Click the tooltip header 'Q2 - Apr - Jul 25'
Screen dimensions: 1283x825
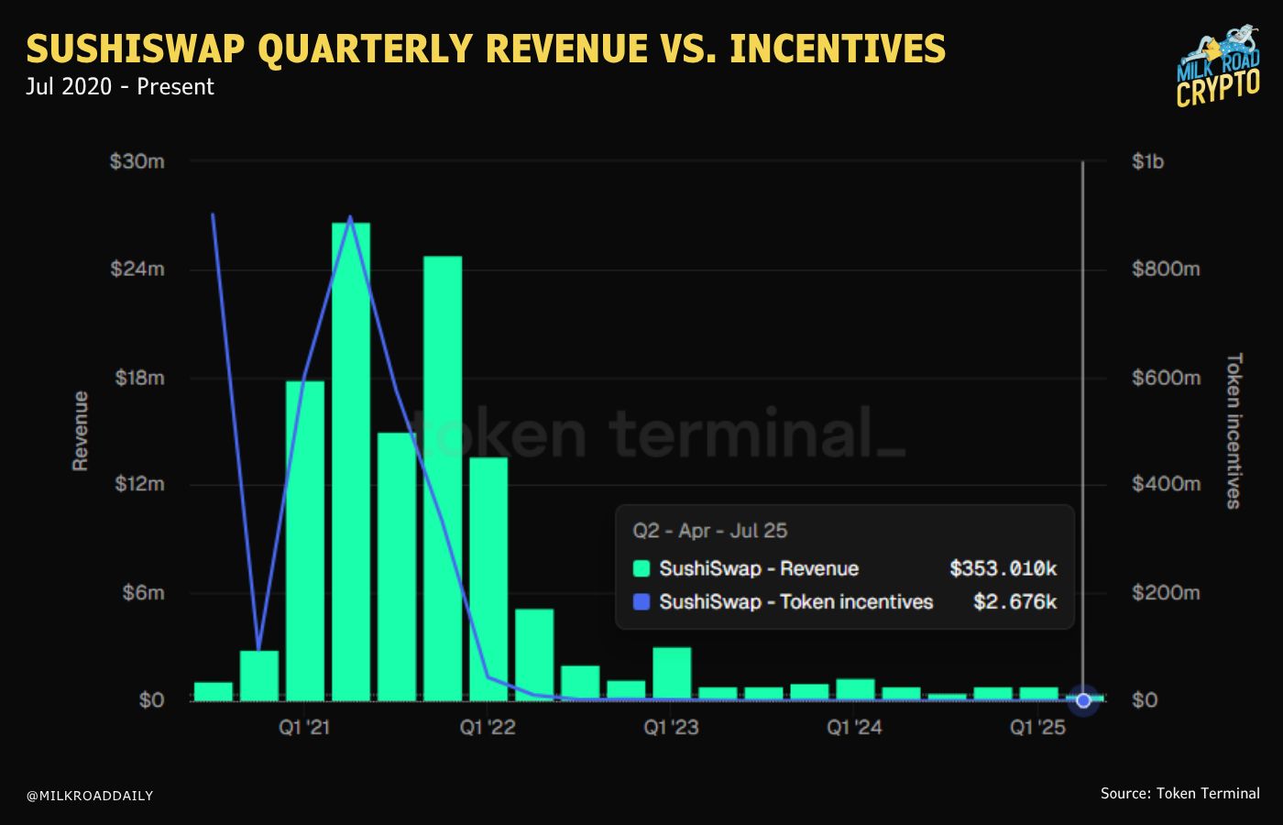coord(710,531)
